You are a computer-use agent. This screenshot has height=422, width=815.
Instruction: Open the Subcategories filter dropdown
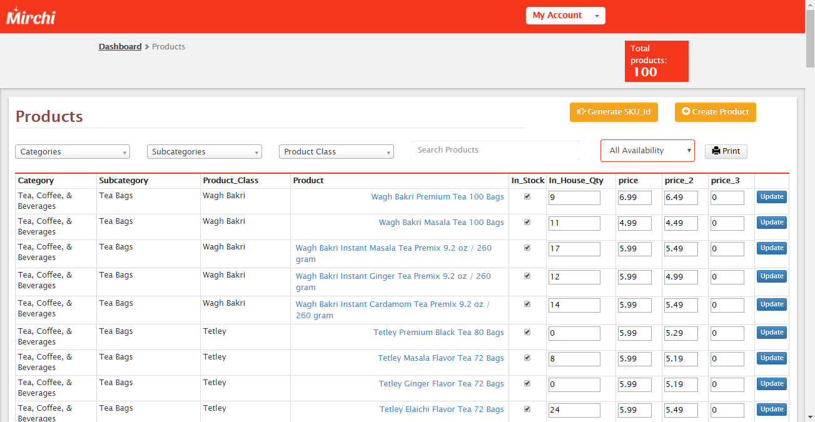[205, 152]
